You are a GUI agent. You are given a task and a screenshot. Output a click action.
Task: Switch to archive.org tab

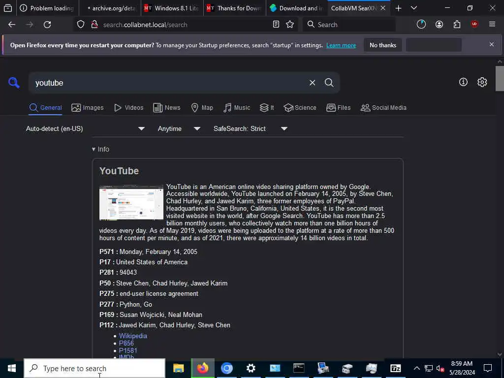pyautogui.click(x=110, y=8)
